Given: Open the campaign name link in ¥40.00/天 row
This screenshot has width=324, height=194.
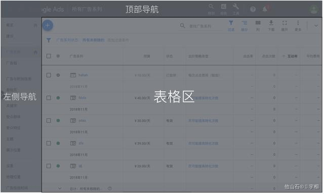Looking at the screenshot, I should (x=82, y=98).
